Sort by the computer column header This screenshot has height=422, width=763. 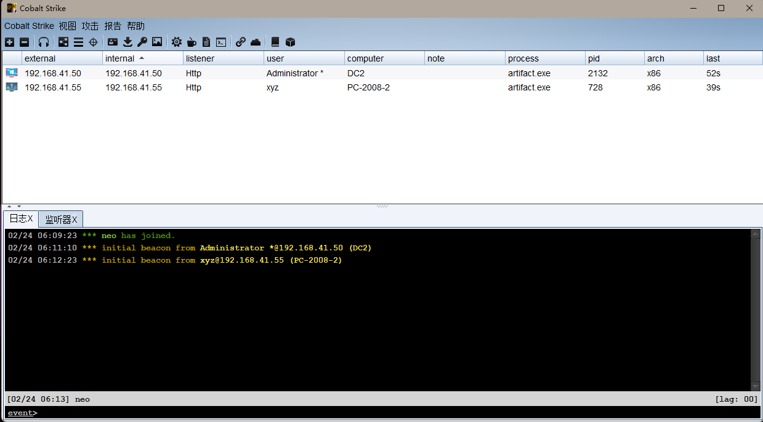tap(385, 58)
